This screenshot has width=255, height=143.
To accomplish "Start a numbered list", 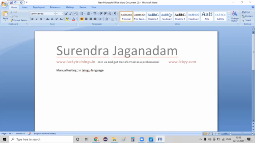I will pyautogui.click(x=88, y=14).
